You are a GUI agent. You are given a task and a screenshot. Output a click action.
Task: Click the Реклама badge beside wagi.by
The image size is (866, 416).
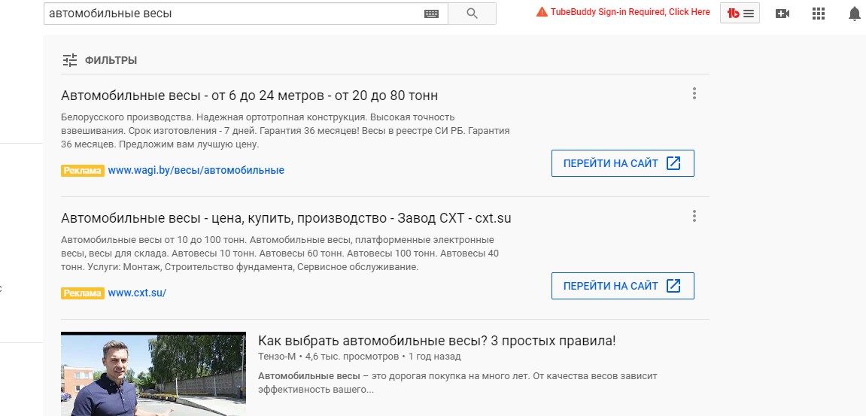[x=82, y=171]
